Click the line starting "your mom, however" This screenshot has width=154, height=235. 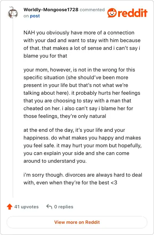click(x=79, y=70)
